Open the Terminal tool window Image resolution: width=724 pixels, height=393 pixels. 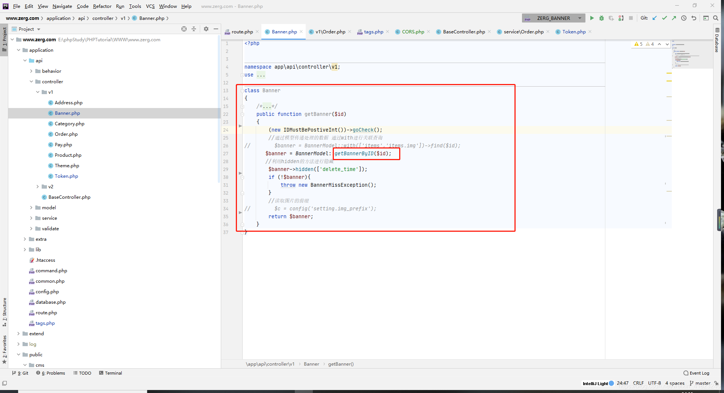tap(111, 373)
